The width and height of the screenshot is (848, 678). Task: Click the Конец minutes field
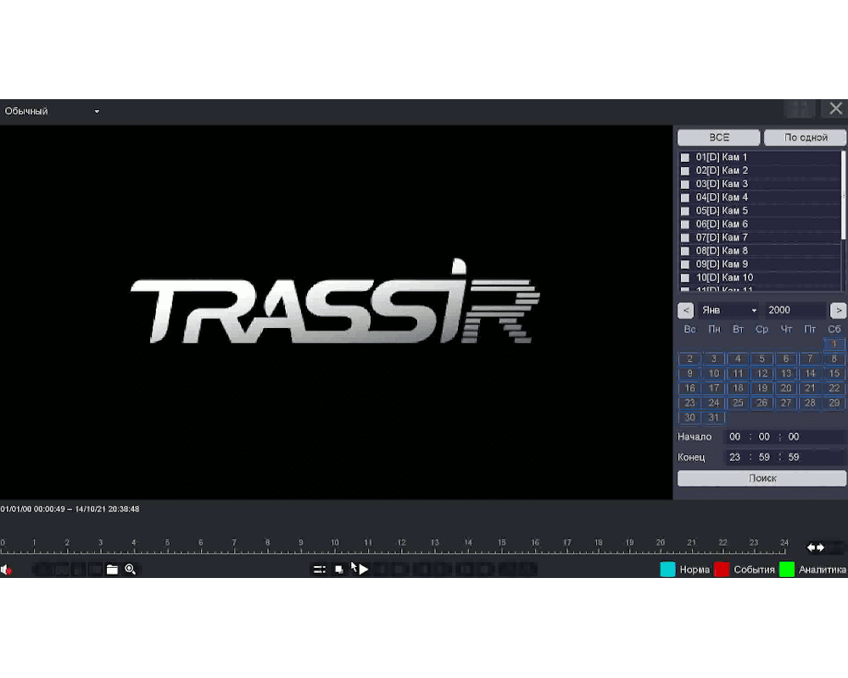click(764, 458)
